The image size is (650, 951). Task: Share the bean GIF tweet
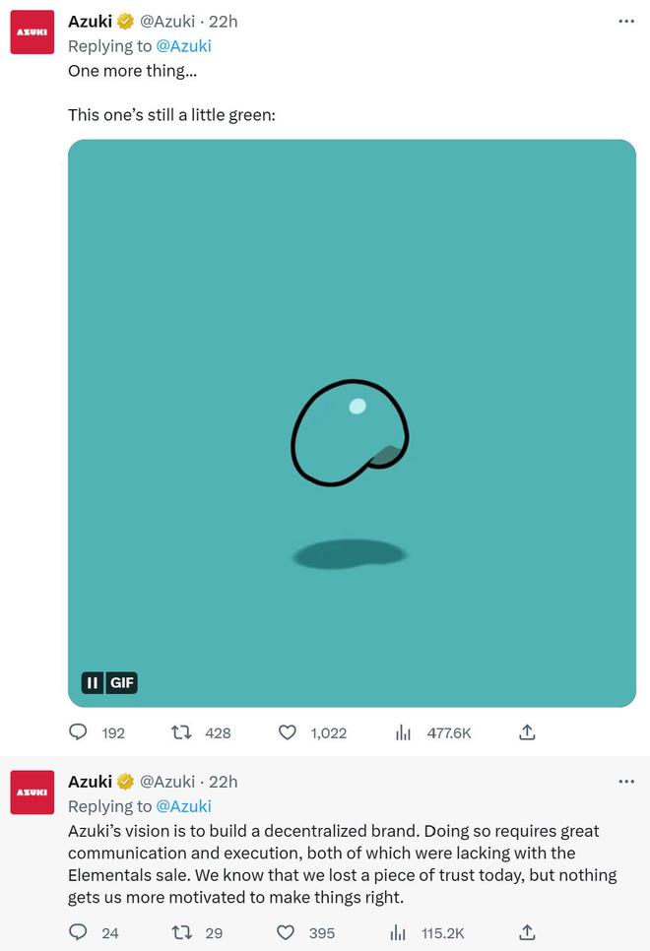pyautogui.click(x=528, y=732)
